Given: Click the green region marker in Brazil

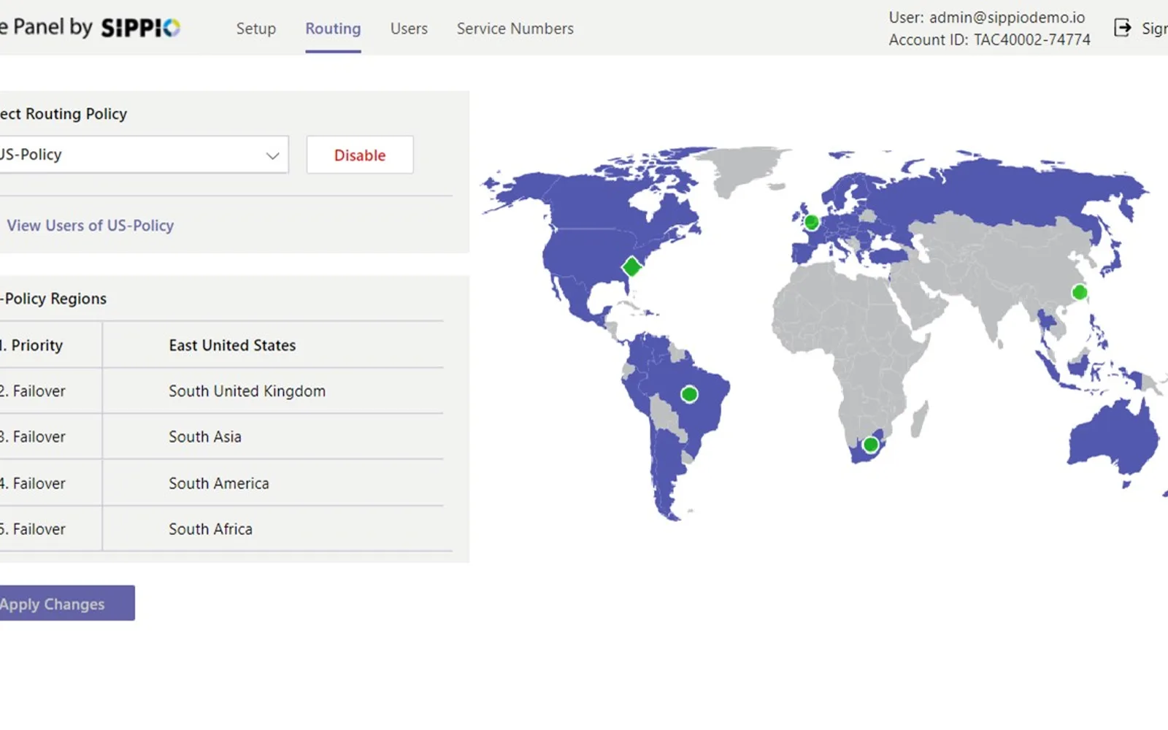Looking at the screenshot, I should tap(689, 395).
